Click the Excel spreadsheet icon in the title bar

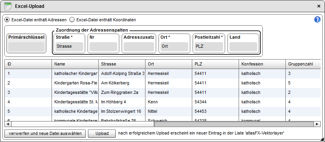tap(8, 6)
